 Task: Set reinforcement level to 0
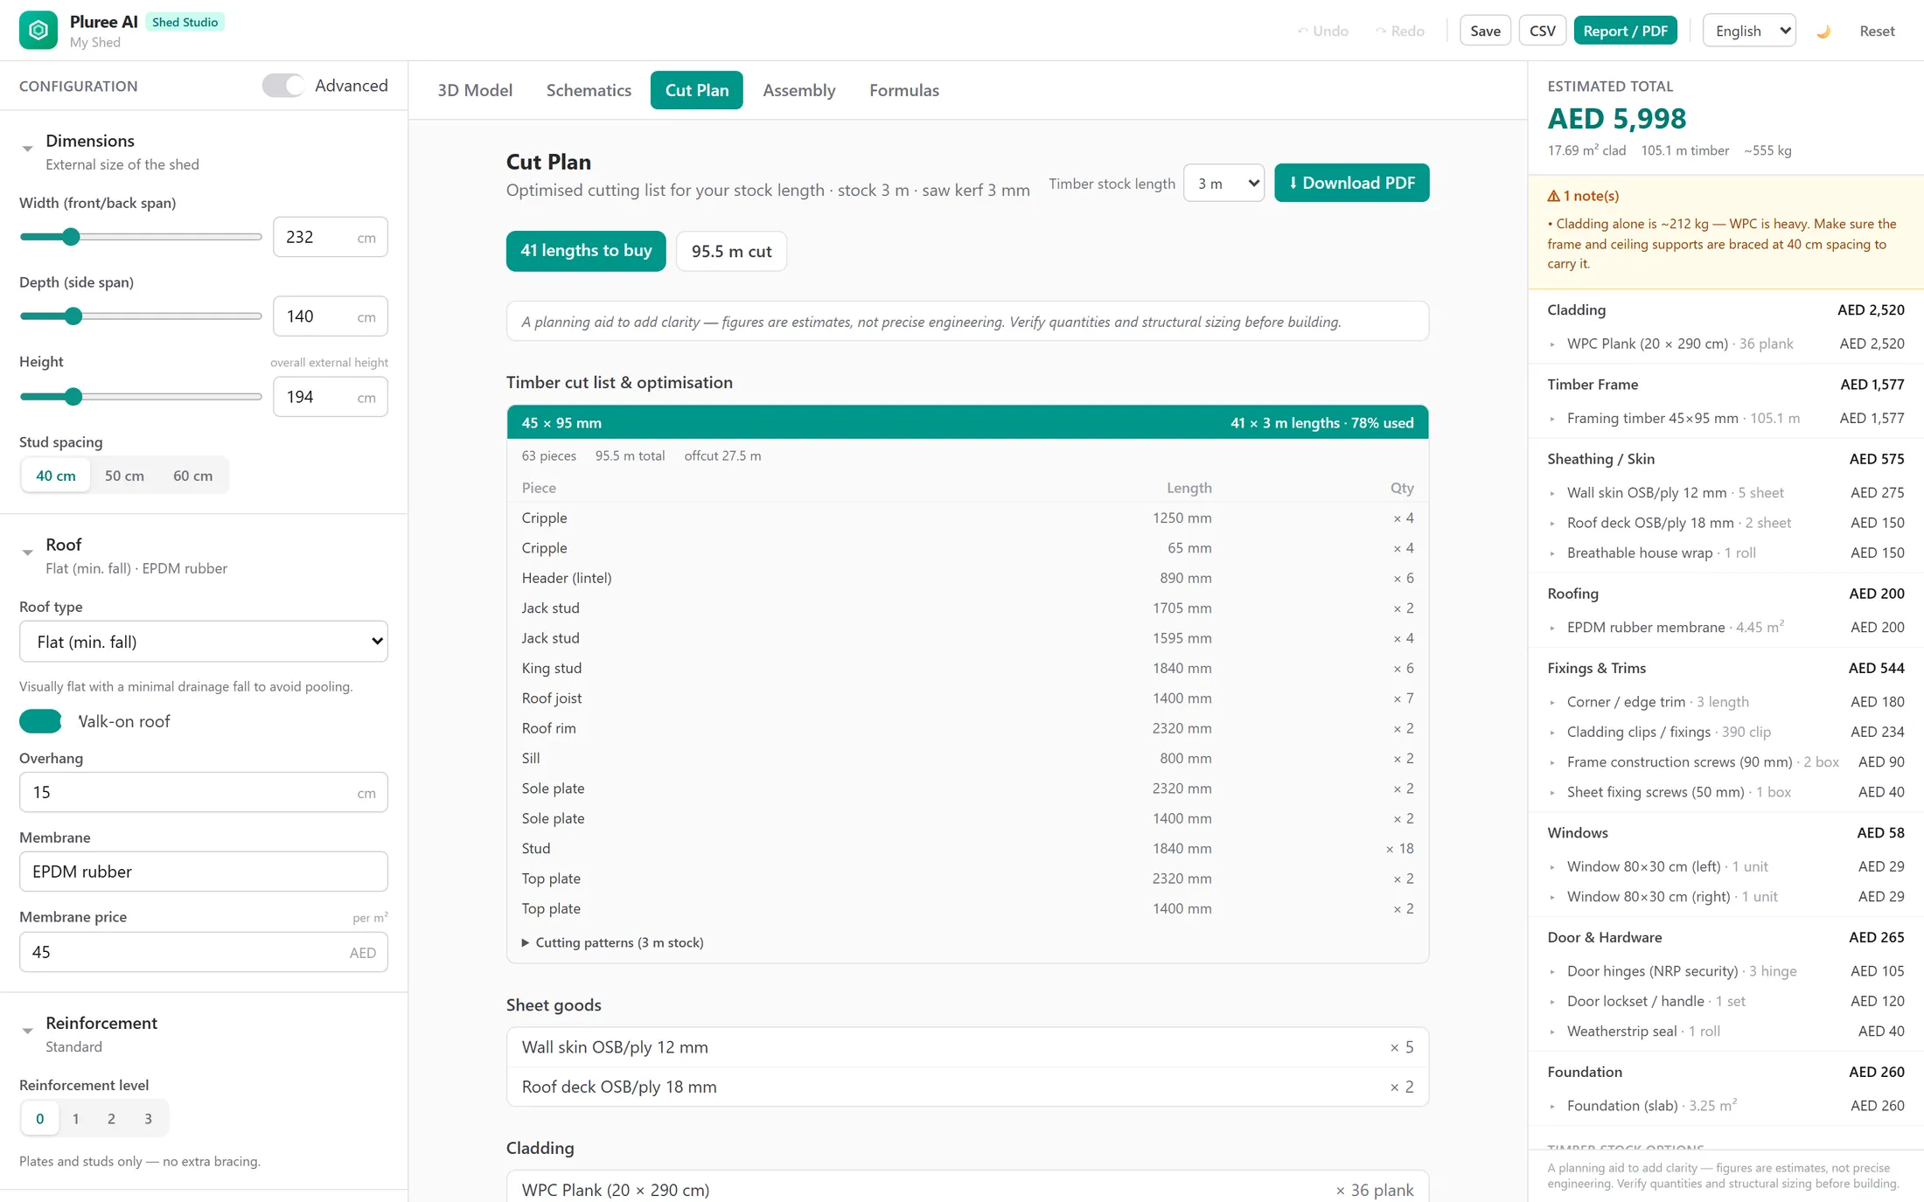click(x=39, y=1118)
